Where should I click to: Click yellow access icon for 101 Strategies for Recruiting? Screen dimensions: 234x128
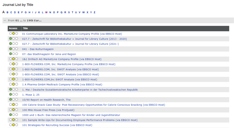13,125
